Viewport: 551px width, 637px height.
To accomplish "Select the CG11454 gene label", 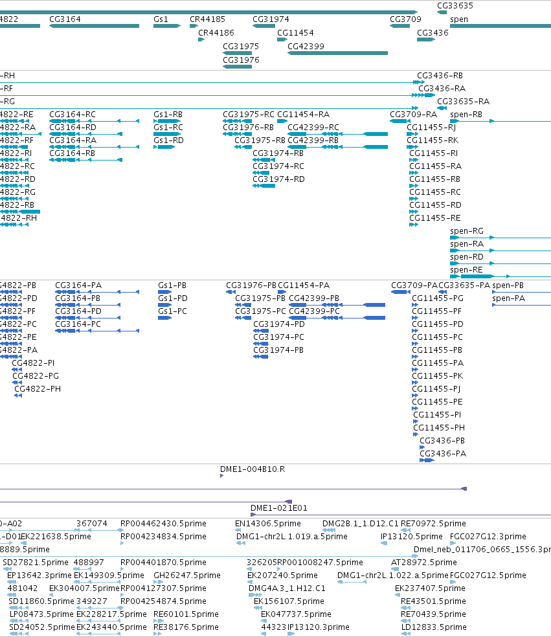I will click(295, 32).
